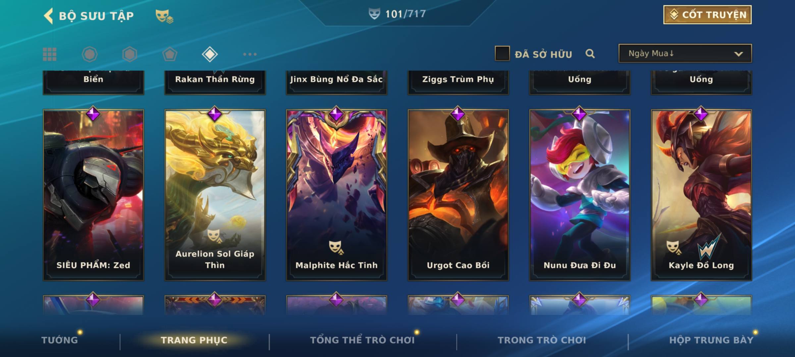
Task: Select the diamond rarity filter icon
Action: coord(210,54)
